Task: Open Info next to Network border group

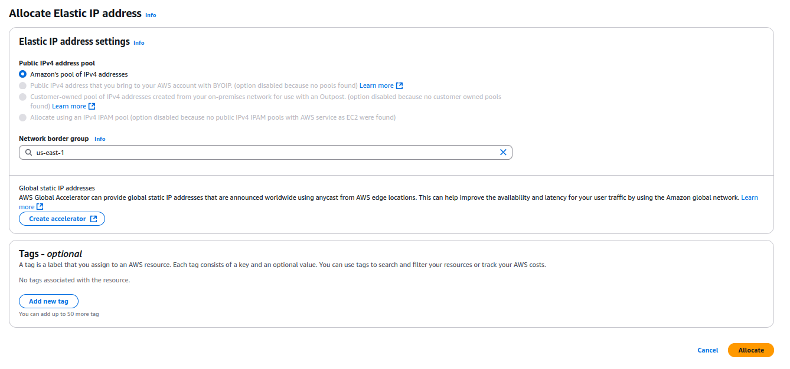Action: [x=100, y=139]
